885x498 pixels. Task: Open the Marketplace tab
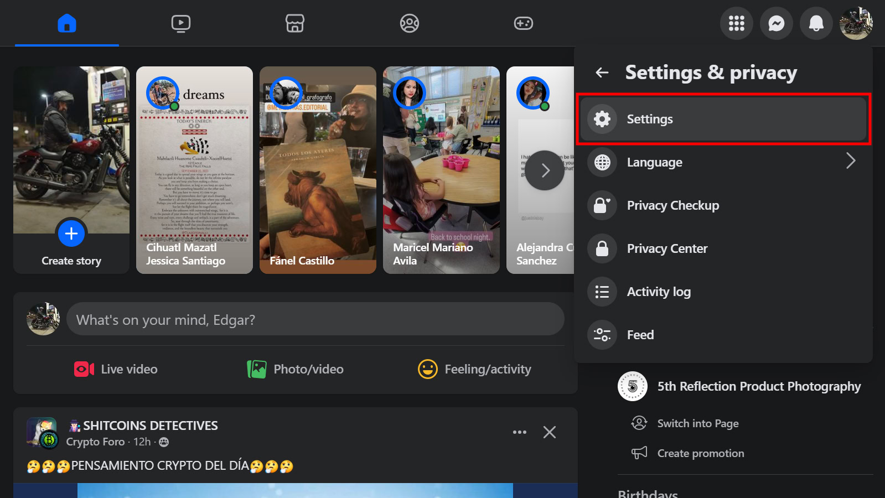295,23
